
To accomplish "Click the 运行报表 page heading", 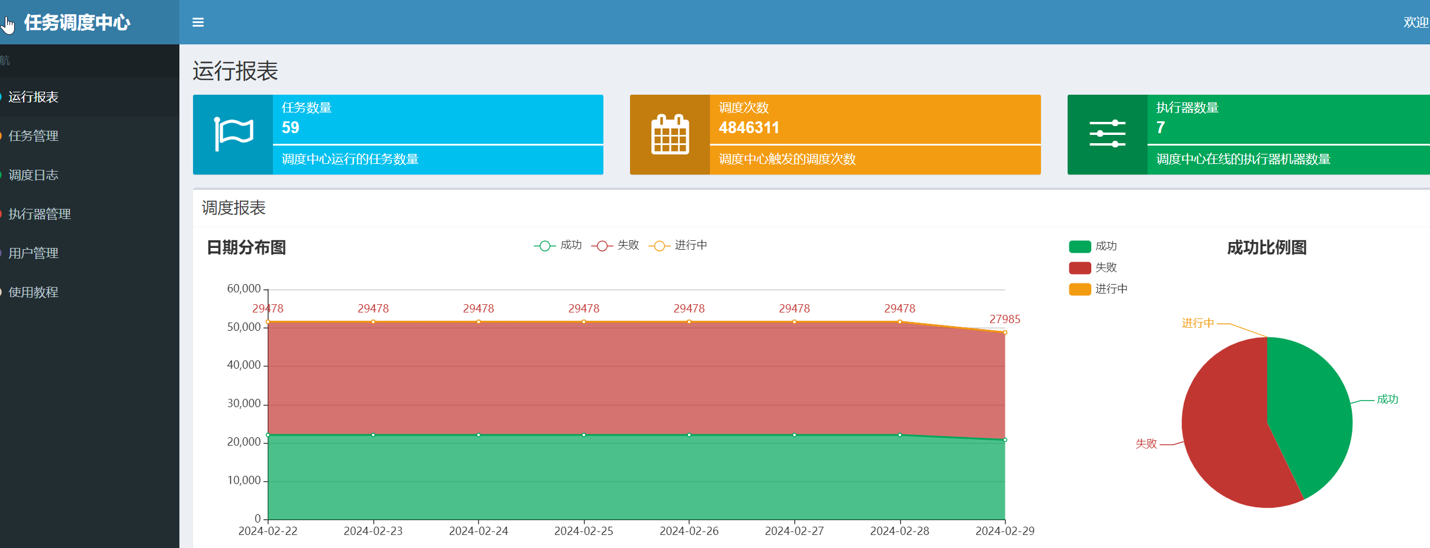I will point(235,71).
